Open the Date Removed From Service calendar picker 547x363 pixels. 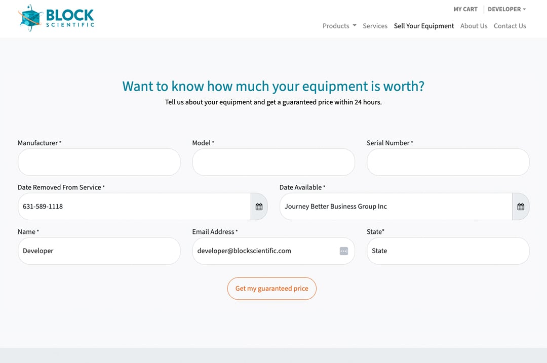click(x=259, y=207)
